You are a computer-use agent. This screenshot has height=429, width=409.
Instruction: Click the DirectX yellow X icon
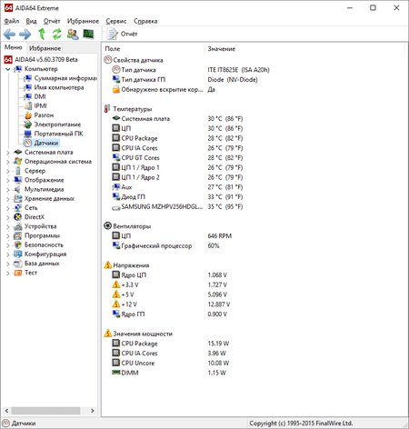pos(18,217)
